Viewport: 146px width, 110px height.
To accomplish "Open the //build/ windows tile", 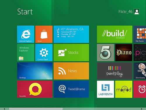I will pos(114,34).
